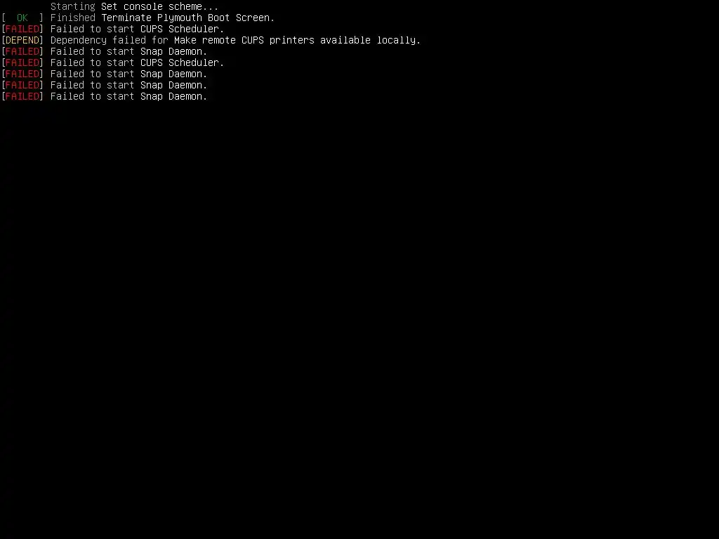Click FAILED tag beside third Snap Daemon line
This screenshot has width=719, height=539.
[x=22, y=85]
